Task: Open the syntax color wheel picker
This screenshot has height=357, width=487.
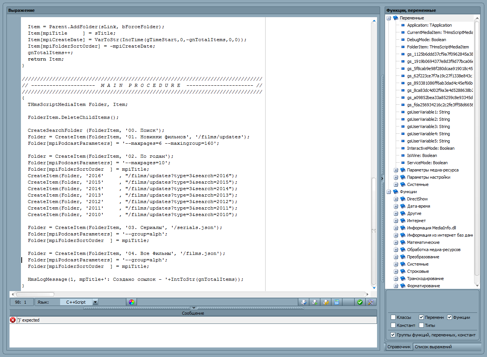Action: point(131,302)
